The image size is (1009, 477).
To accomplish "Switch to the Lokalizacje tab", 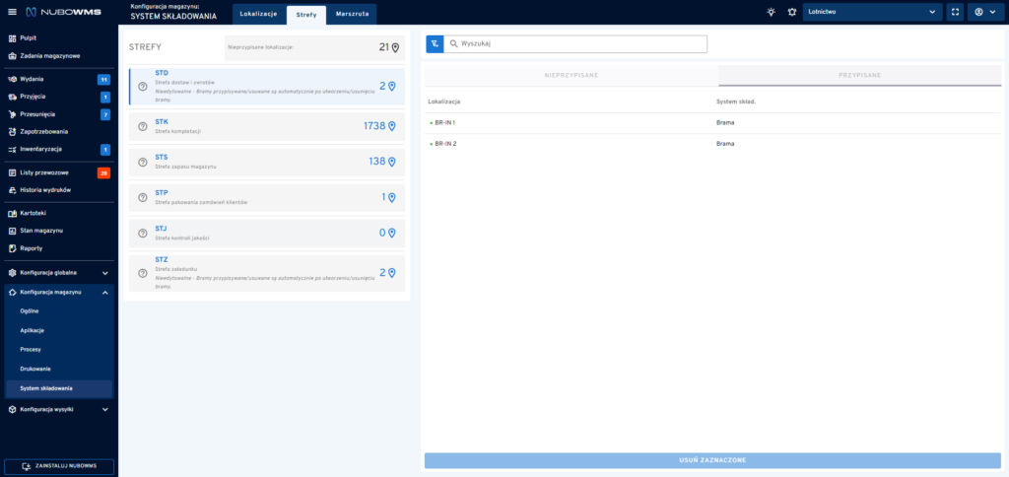I will (258, 14).
